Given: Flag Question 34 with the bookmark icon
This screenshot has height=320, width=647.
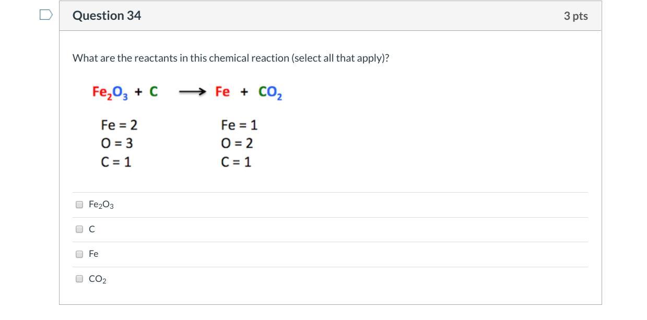Looking at the screenshot, I should pos(46,15).
